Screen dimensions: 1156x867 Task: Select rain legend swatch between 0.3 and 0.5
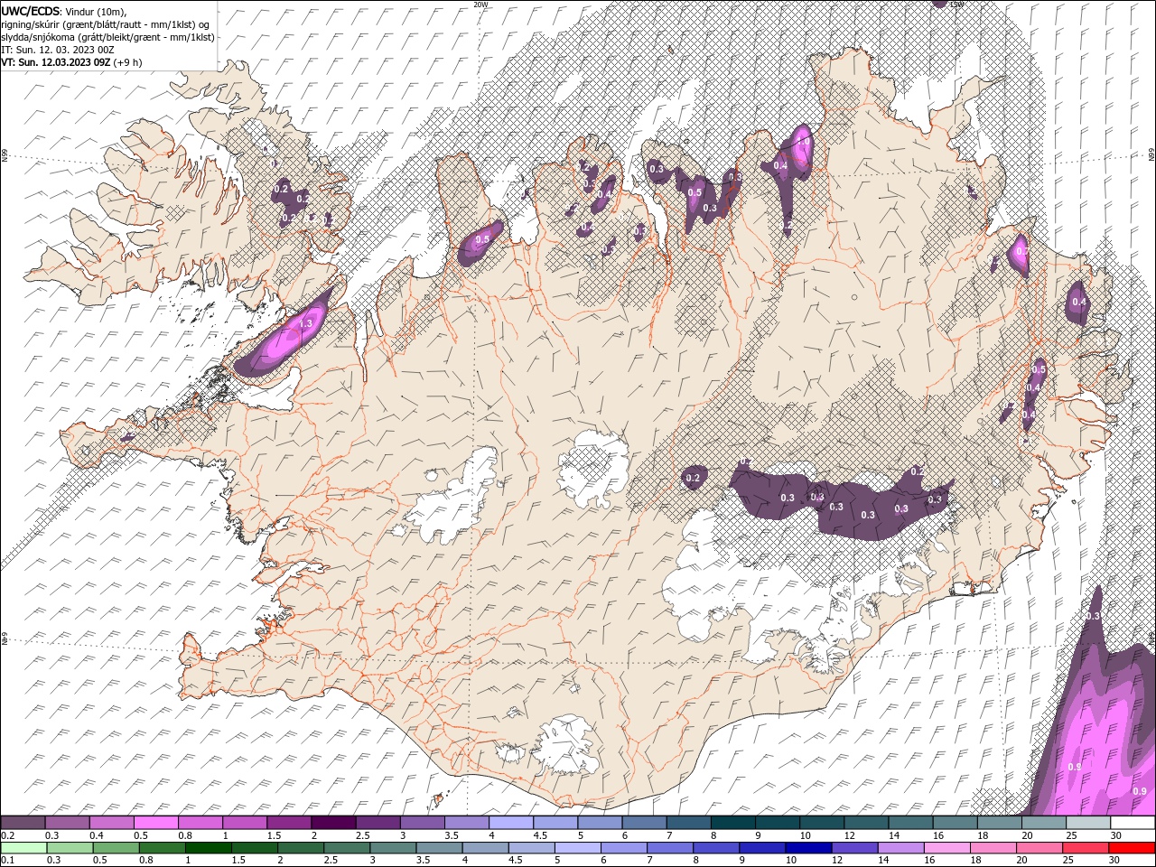pyautogui.click(x=70, y=848)
